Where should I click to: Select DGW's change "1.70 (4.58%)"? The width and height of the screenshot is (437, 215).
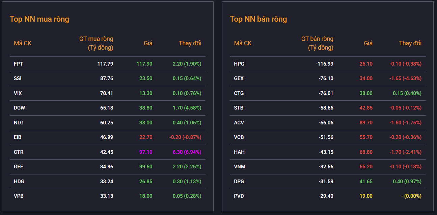[187, 108]
